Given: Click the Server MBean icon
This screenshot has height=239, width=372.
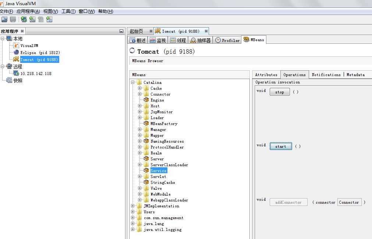Looking at the screenshot, I should [x=146, y=158].
